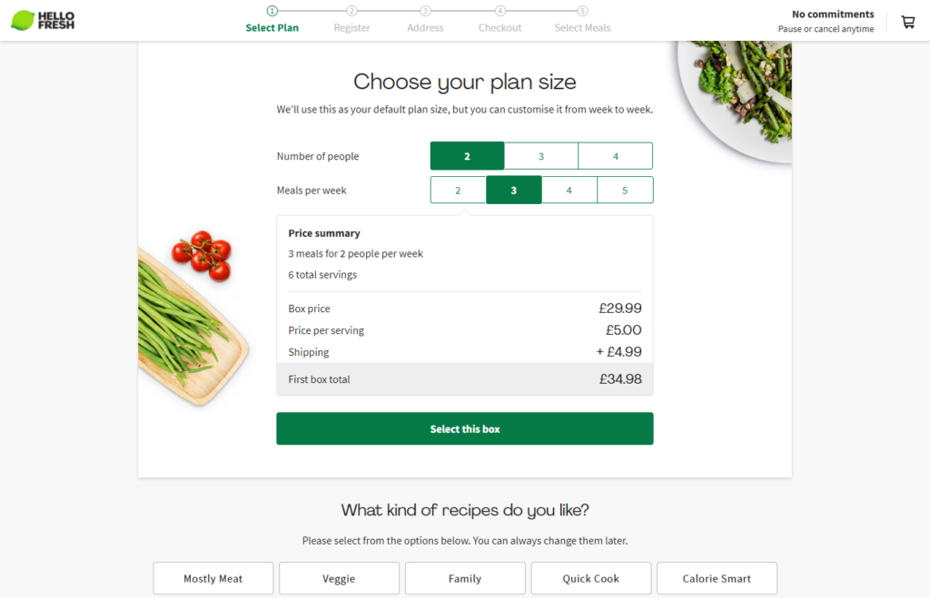930x598 pixels.
Task: Click the salad plate image
Action: (740, 95)
